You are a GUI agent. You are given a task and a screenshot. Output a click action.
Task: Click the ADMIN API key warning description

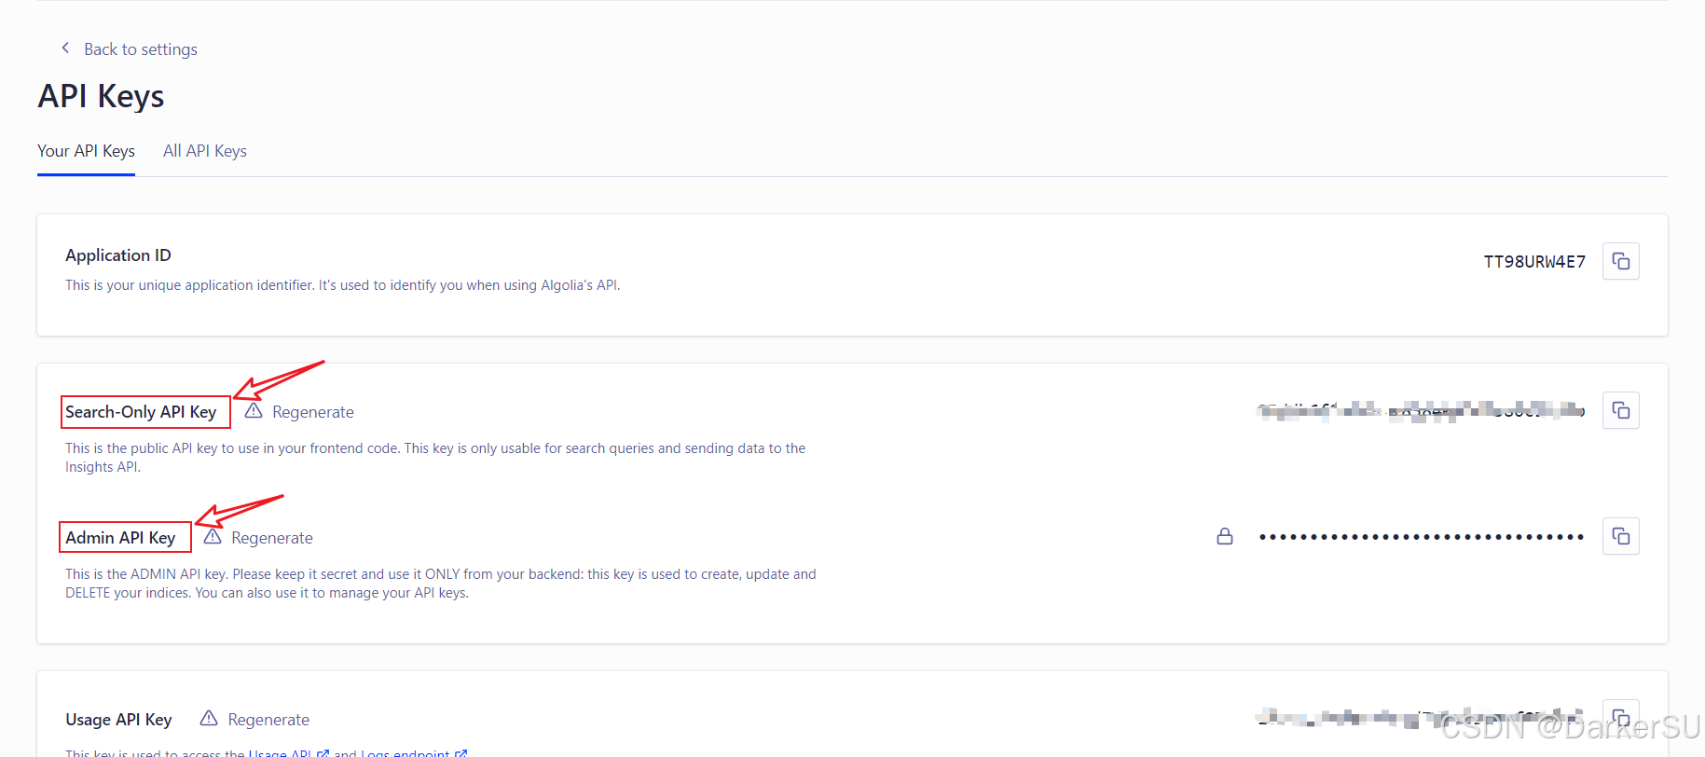[x=441, y=584]
